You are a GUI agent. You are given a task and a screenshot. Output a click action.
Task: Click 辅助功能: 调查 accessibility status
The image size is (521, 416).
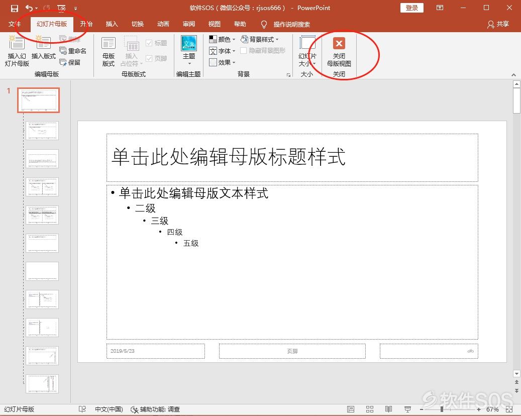pyautogui.click(x=155, y=409)
